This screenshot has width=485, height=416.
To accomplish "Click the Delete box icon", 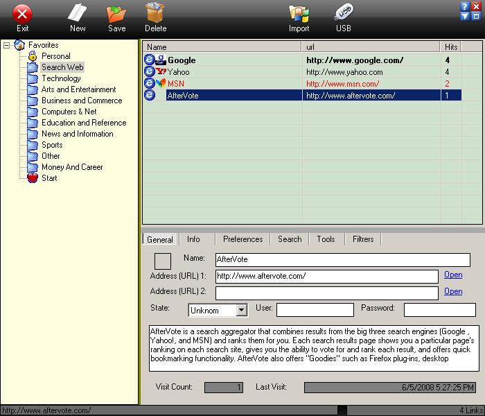I will pyautogui.click(x=155, y=14).
